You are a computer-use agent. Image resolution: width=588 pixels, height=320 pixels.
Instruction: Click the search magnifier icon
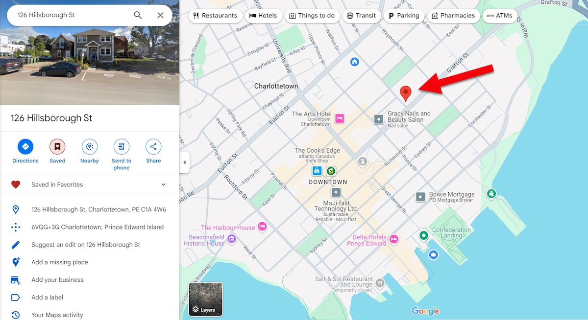point(138,15)
